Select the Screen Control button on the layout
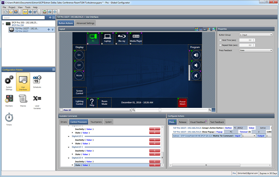279x177 pixels. (x=79, y=92)
